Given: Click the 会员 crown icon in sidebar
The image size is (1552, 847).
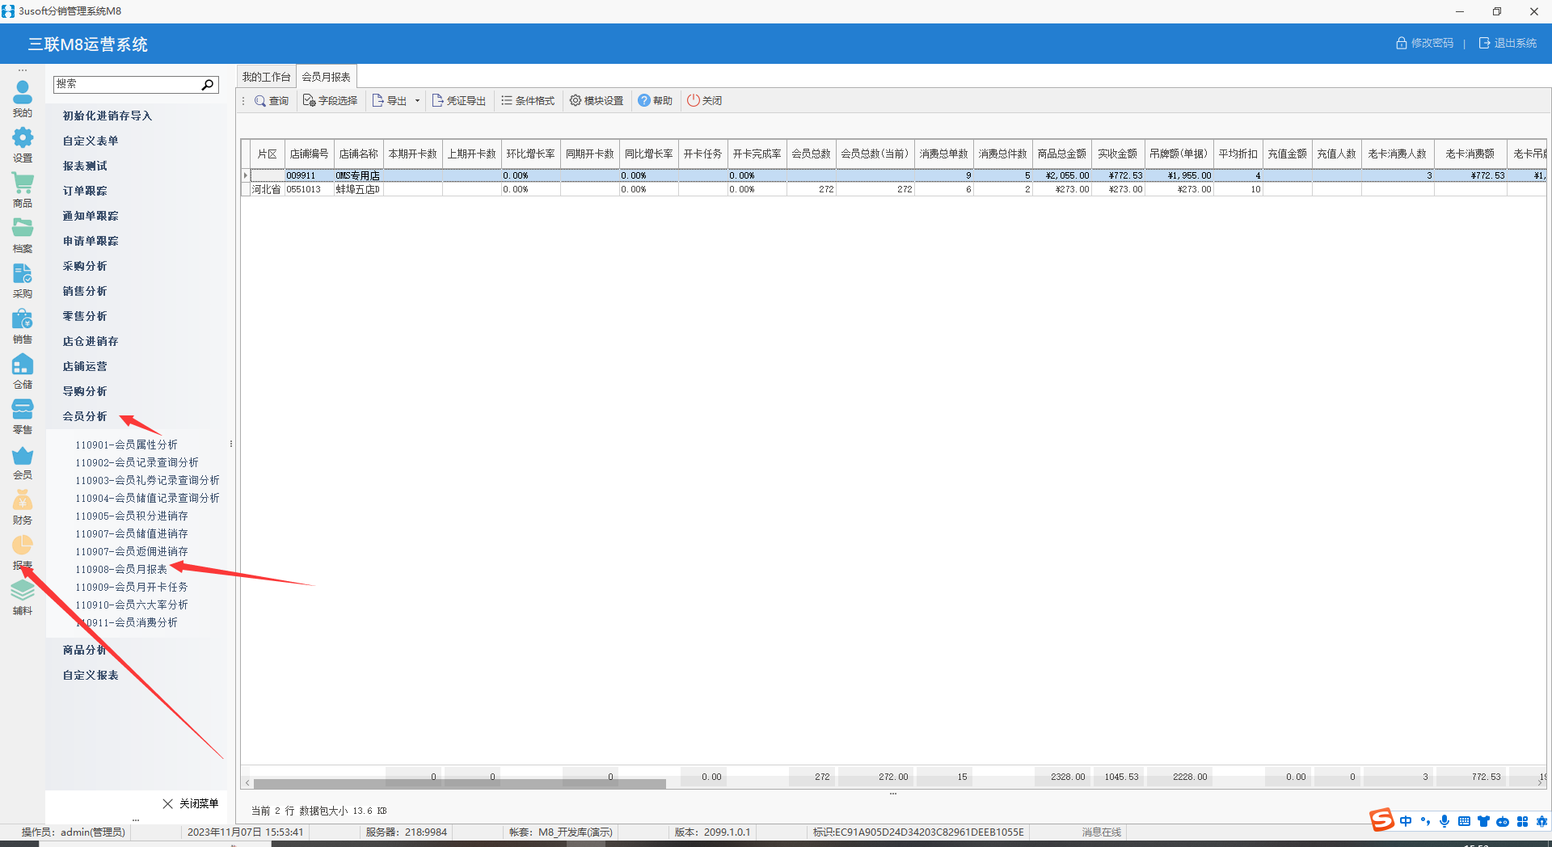Looking at the screenshot, I should 23,461.
